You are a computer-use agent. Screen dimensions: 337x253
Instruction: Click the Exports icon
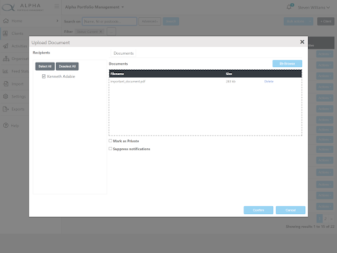click(x=6, y=109)
